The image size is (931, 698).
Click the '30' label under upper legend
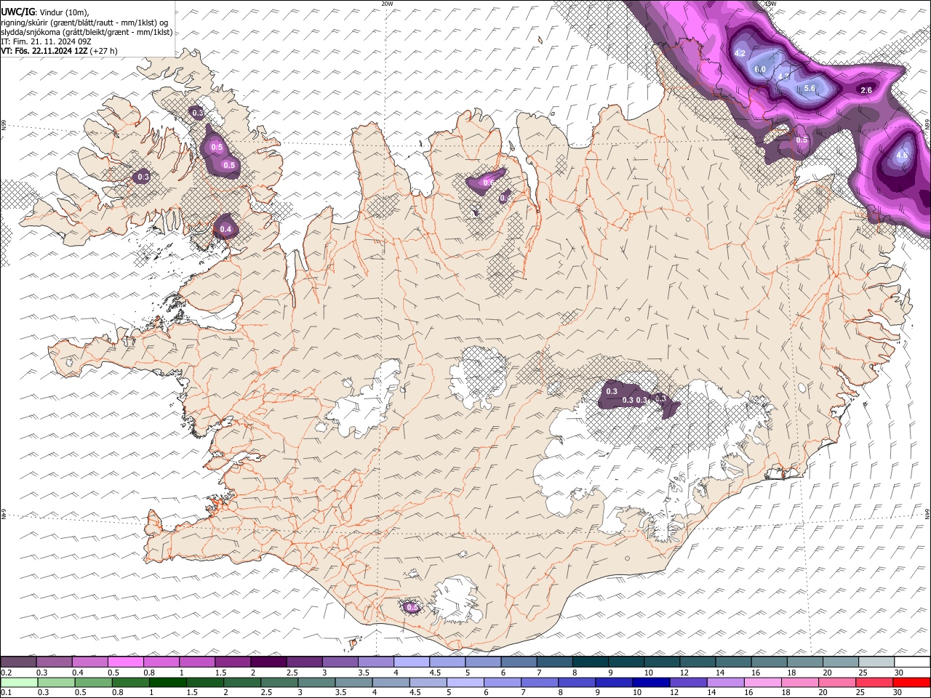[899, 673]
